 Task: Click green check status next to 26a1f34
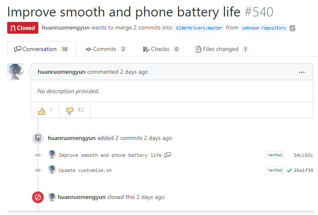pos(289,170)
